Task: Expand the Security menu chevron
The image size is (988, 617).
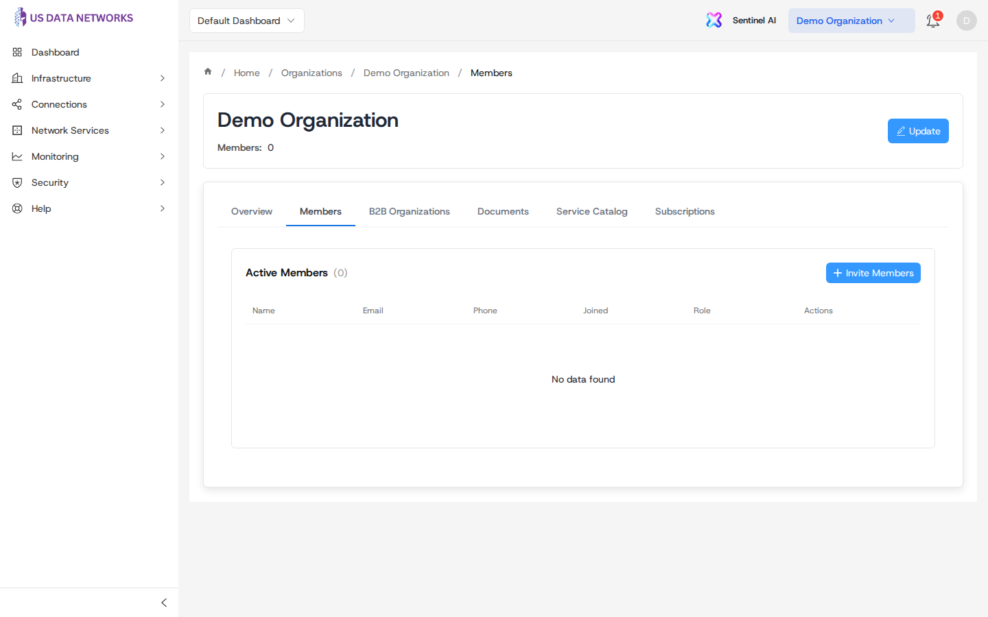Action: 163,182
